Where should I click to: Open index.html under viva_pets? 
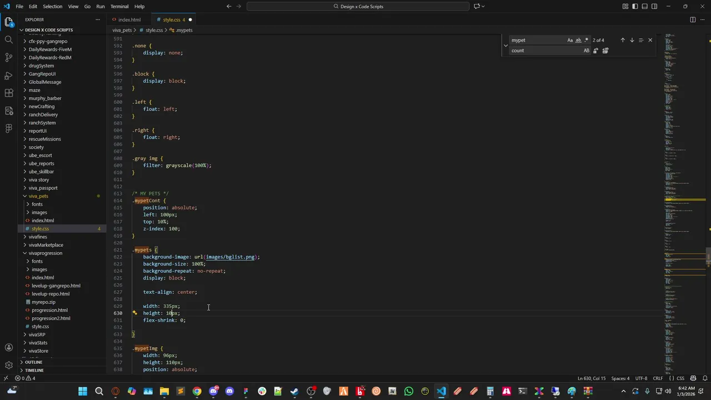click(42, 221)
